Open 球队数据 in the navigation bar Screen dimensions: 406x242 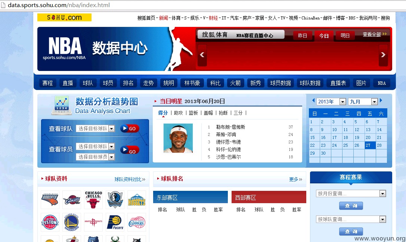[310, 83]
